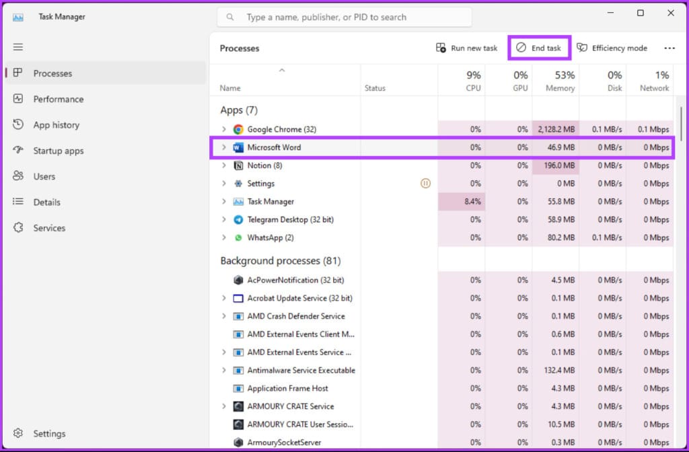
Task: Sort by the Network column header
Action: click(649, 81)
